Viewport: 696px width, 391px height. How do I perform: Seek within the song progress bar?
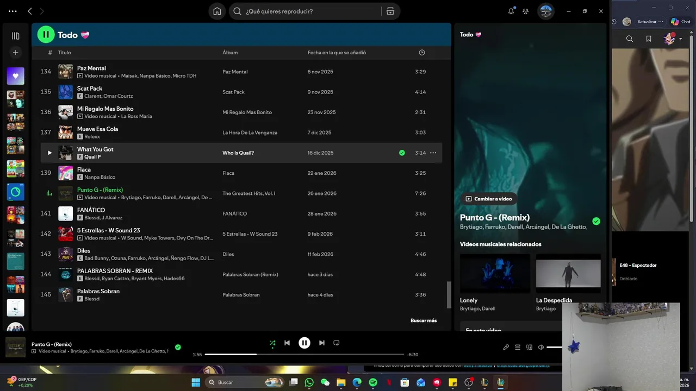[x=304, y=355]
